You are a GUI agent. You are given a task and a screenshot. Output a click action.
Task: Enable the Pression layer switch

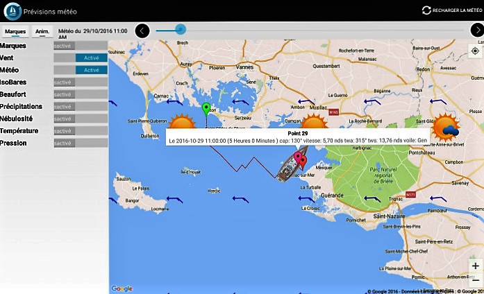pos(81,143)
